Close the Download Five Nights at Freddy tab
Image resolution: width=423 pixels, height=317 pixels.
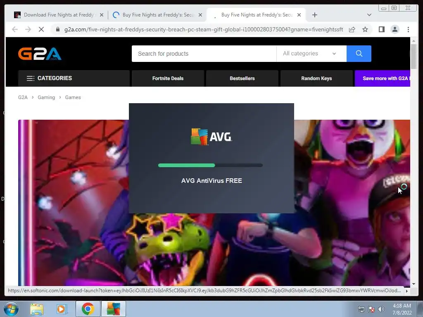point(102,15)
